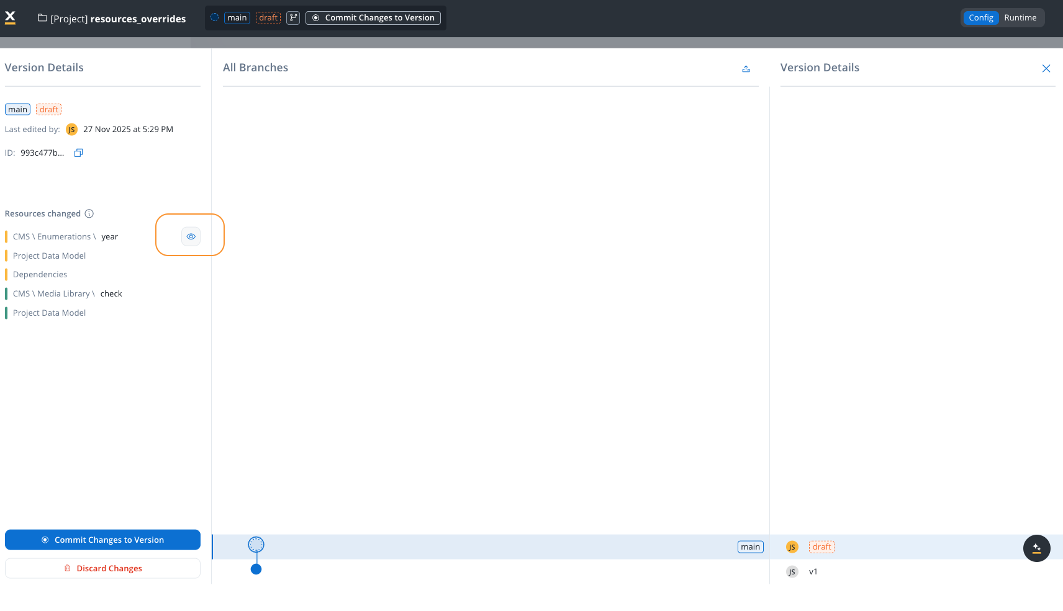Open the info tooltip beside Resources changed
The height and width of the screenshot is (611, 1063).
click(89, 213)
